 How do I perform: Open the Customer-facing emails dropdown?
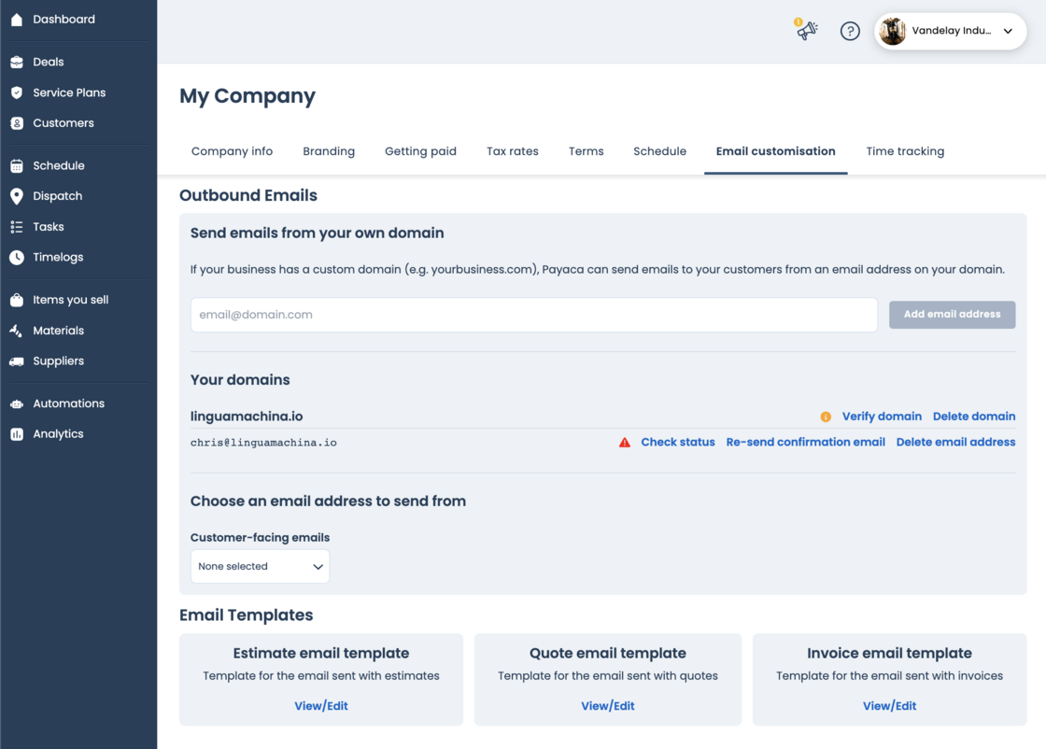(260, 567)
